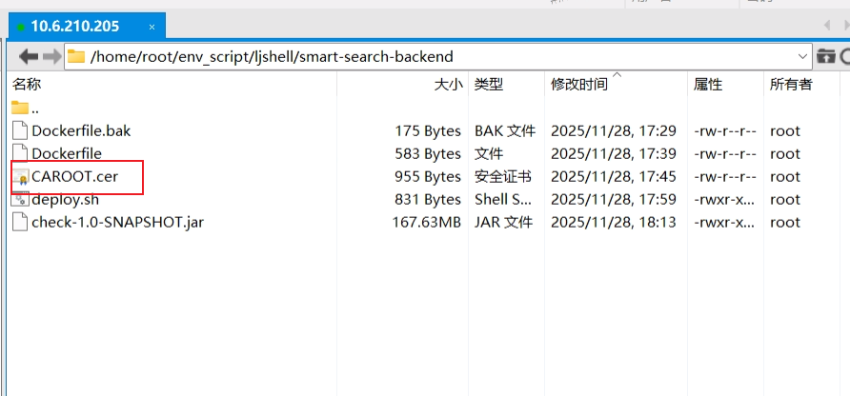This screenshot has height=396, width=850.
Task: Switch to the 10.6.210.205 session tab
Action: point(76,26)
